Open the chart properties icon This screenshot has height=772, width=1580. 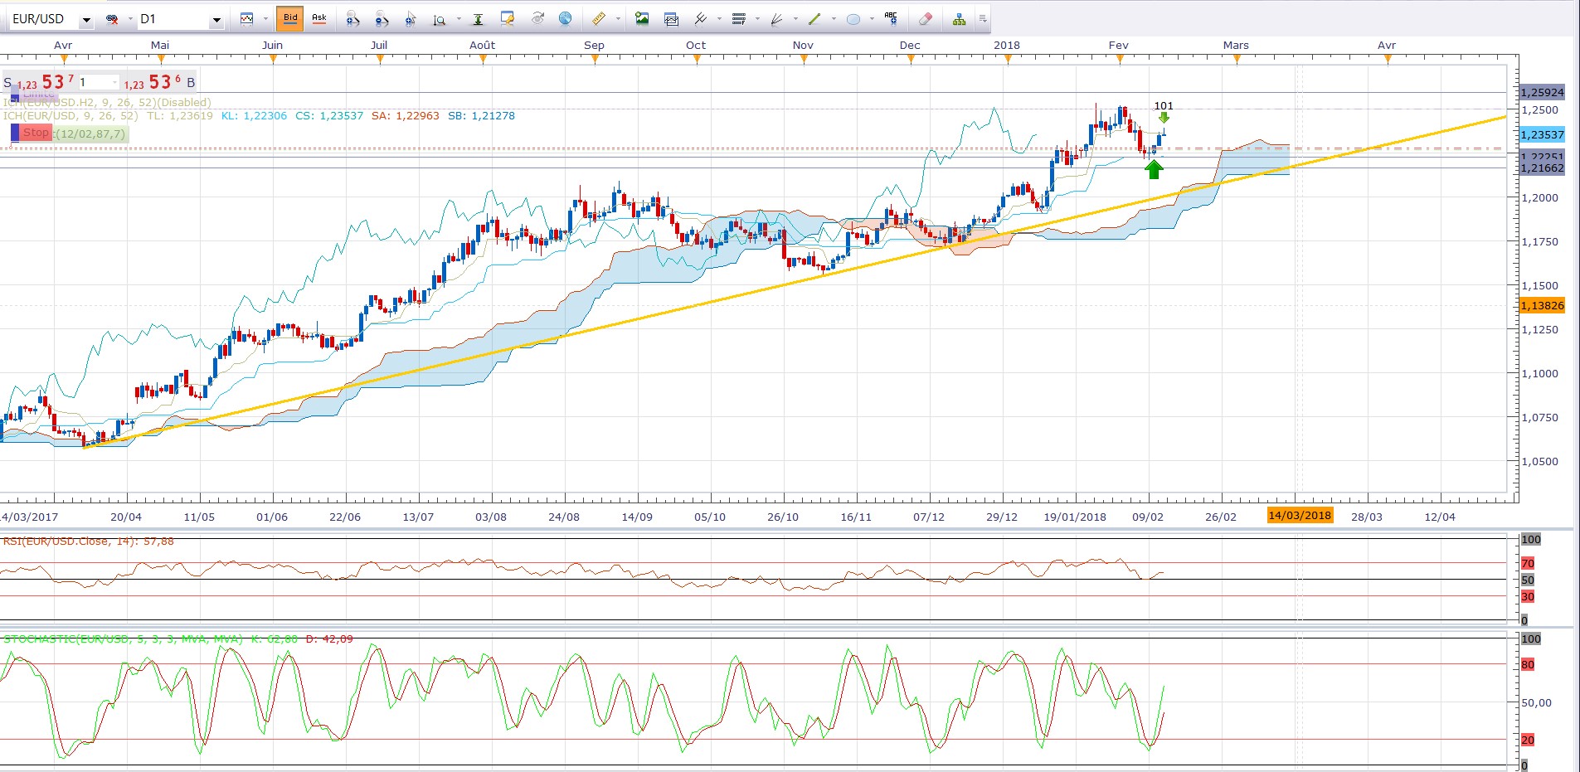[508, 18]
